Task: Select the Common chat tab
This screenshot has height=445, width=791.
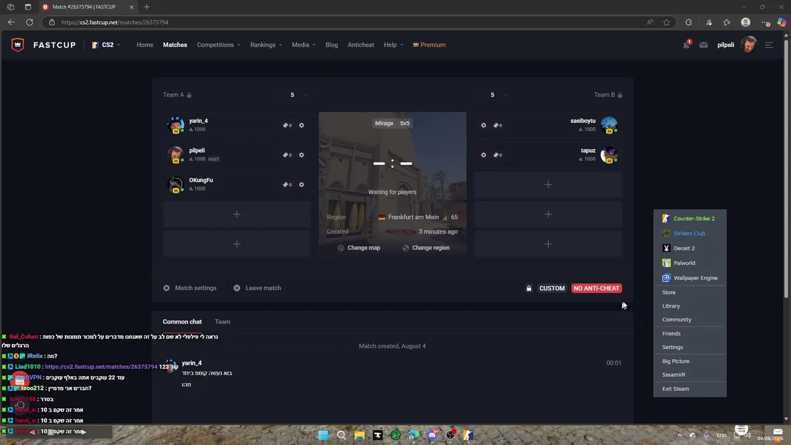Action: tap(182, 322)
